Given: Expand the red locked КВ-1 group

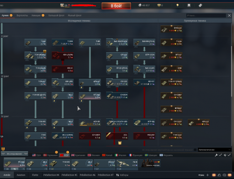Looking at the screenshot, I should tap(63, 56).
